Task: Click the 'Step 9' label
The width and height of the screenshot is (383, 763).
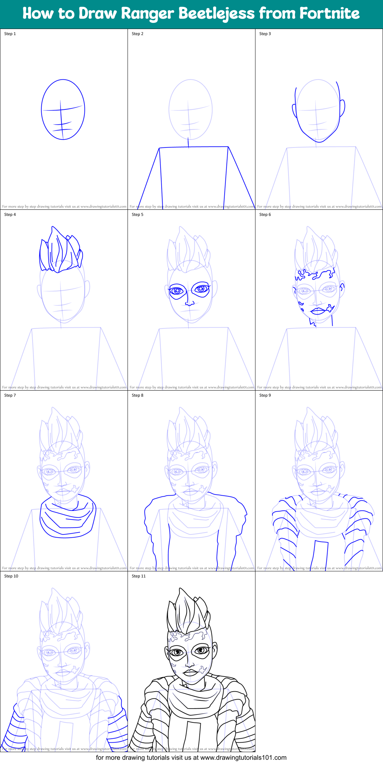Action: point(265,395)
